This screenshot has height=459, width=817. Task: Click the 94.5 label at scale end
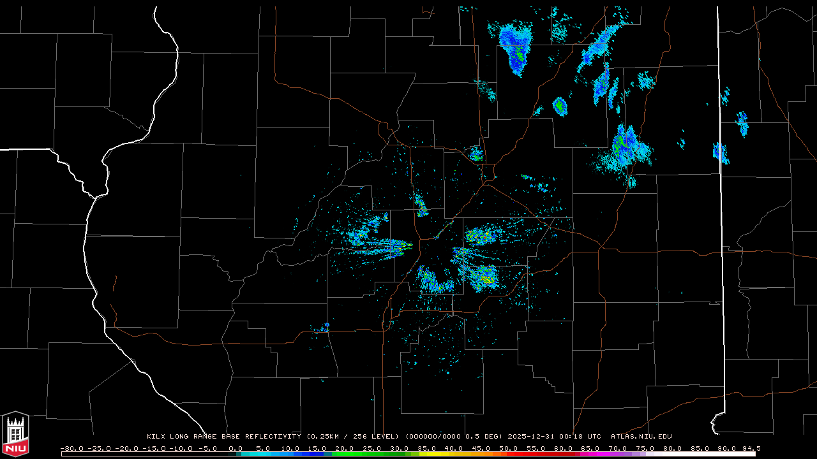(751, 448)
